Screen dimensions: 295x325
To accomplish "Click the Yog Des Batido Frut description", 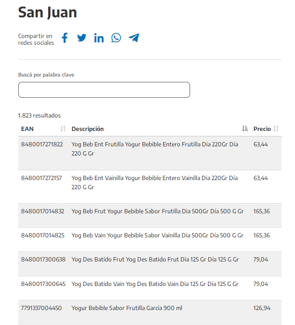I will (x=154, y=260).
